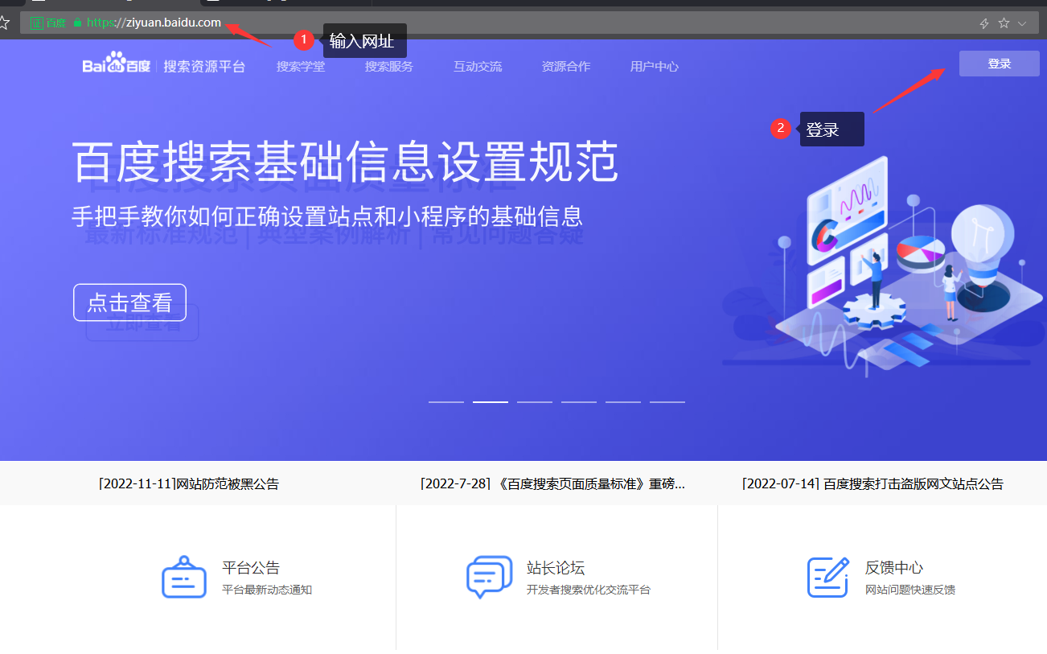The width and height of the screenshot is (1047, 654).
Task: Click the 平台公告 announcement board icon
Action: [x=184, y=577]
